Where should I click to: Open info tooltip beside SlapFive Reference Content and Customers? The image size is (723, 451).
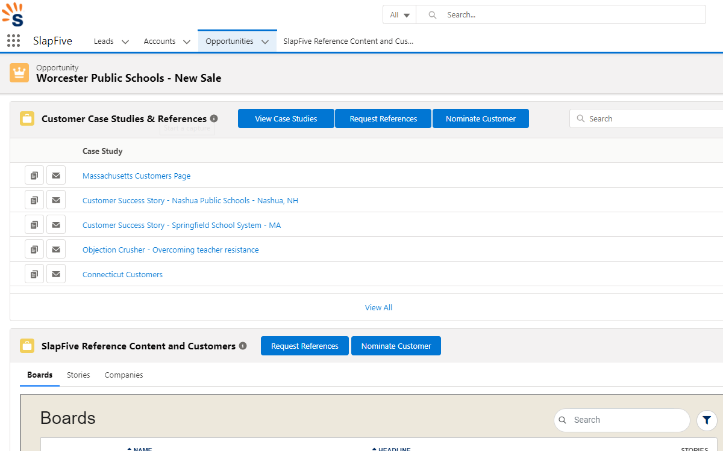point(243,346)
